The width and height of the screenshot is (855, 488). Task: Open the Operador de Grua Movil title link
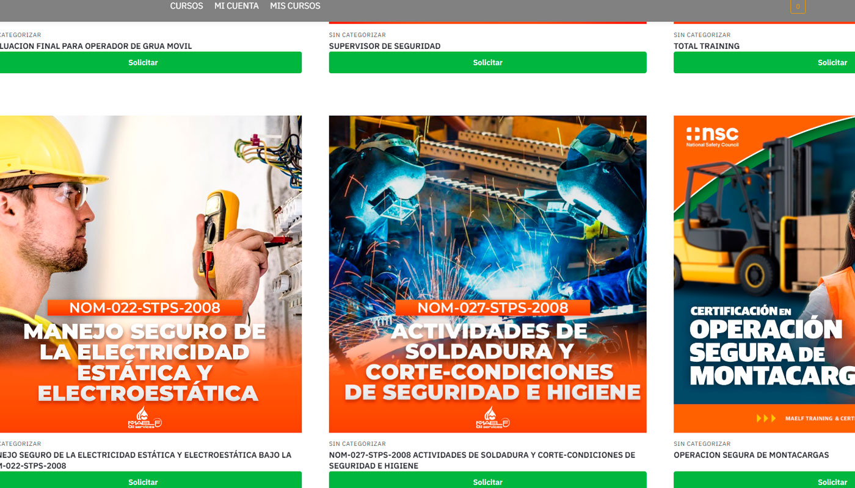(96, 46)
